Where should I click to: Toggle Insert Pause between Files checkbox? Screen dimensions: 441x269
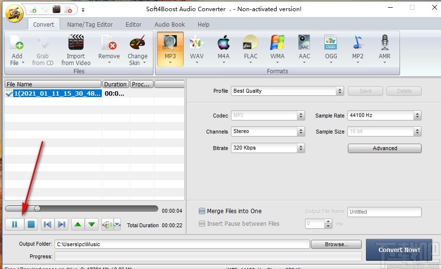pos(202,224)
